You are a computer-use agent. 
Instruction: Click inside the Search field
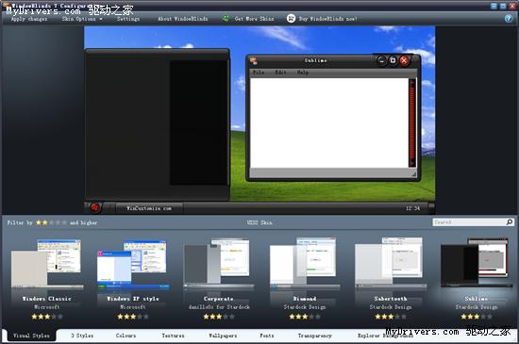469,222
